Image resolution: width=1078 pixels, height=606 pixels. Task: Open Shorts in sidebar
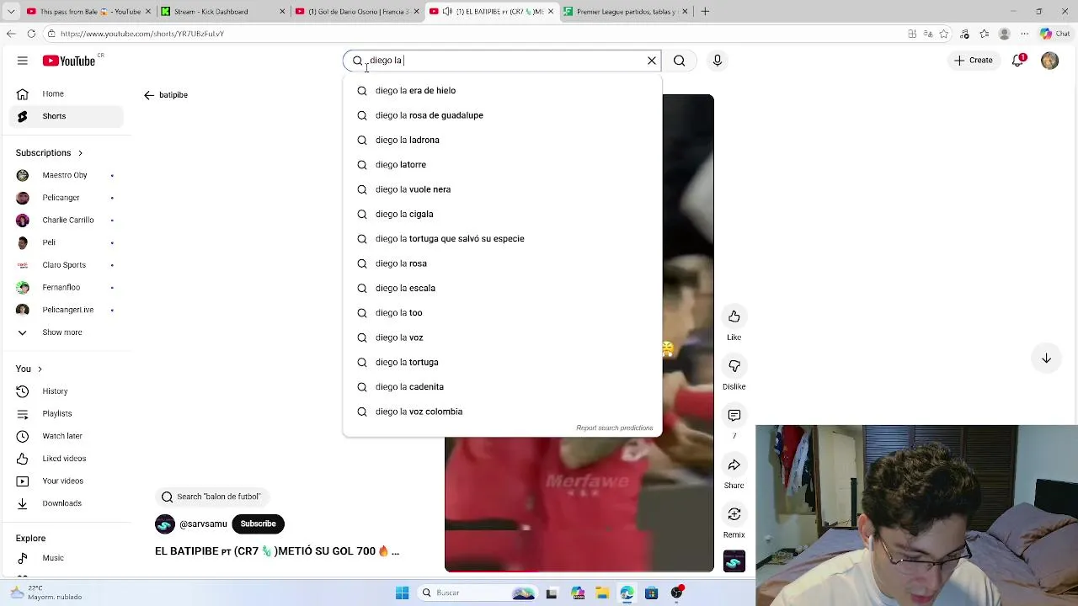point(66,116)
